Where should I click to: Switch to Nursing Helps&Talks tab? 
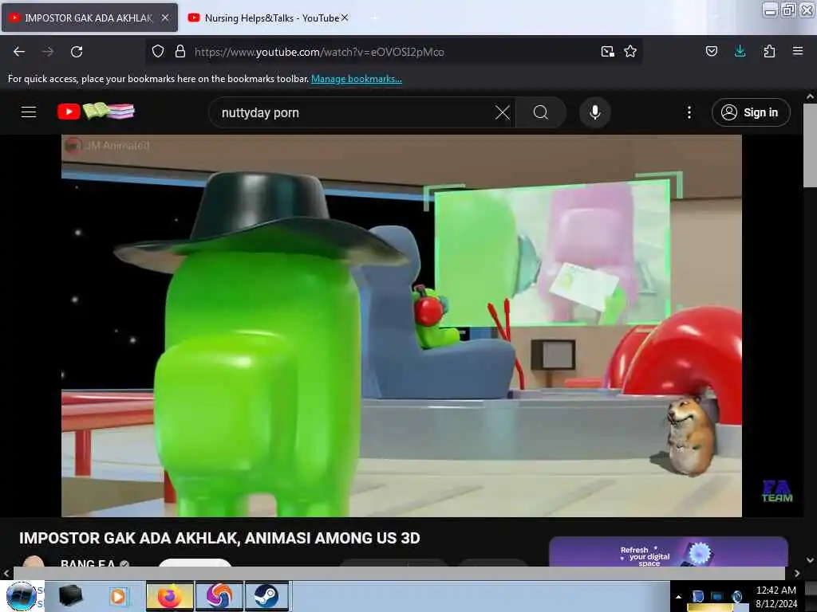pos(271,18)
